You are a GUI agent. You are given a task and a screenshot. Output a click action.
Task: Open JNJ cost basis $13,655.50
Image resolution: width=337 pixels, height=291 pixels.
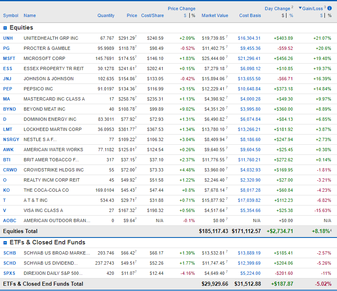[x=249, y=79]
